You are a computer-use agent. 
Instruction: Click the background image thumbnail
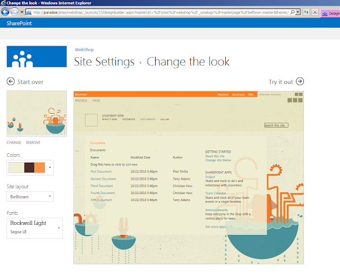(x=37, y=114)
